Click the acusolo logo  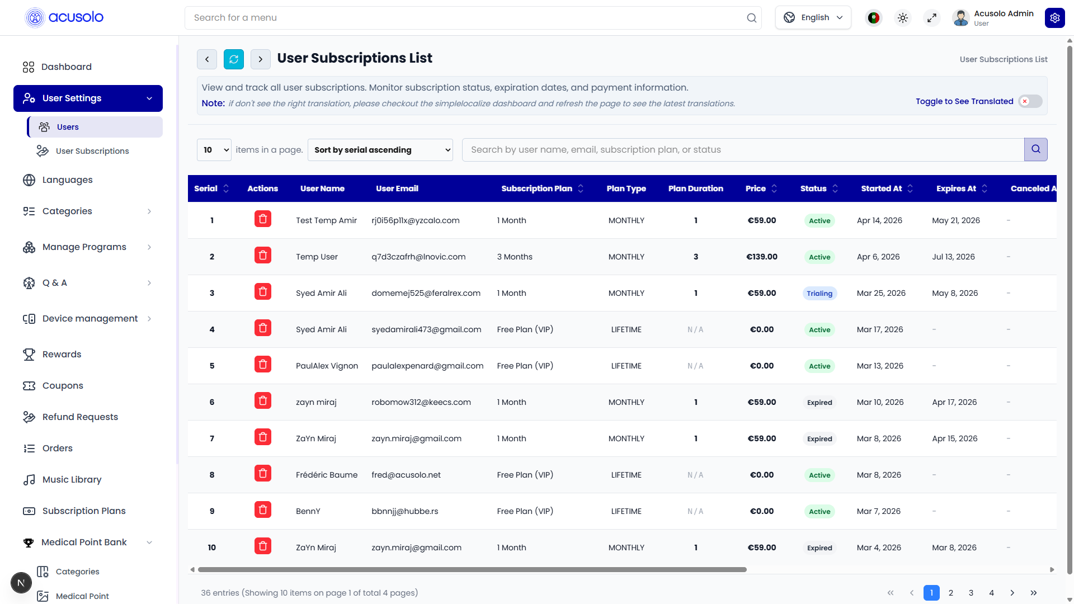(x=64, y=18)
